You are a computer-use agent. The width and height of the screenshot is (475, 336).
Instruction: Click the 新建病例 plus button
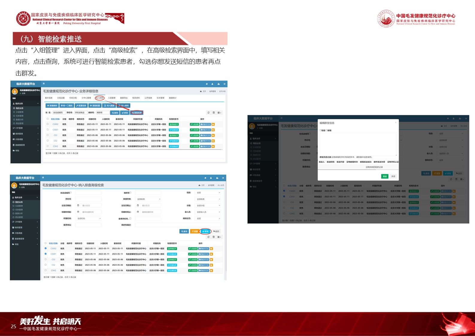pos(52,106)
